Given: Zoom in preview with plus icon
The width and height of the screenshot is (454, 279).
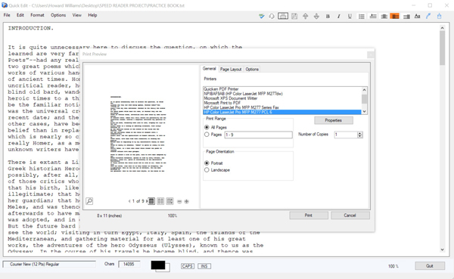Looking at the screenshot, I should (x=186, y=201).
